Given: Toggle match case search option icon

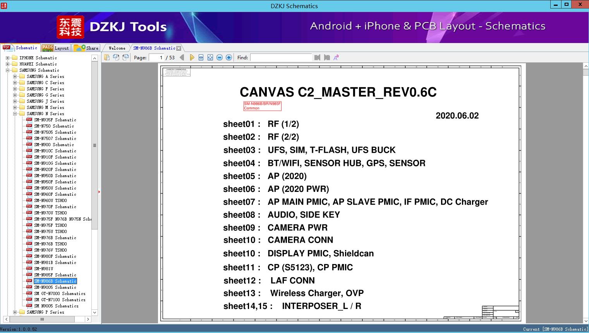Looking at the screenshot, I should [x=336, y=57].
